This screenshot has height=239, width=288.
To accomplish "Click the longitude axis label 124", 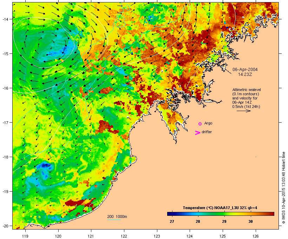I will coord(190,236).
